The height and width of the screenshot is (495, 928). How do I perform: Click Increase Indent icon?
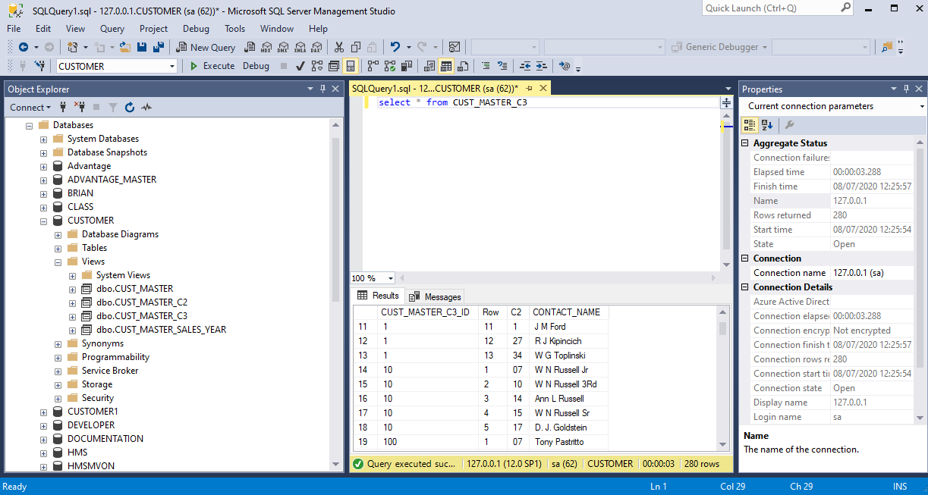click(x=541, y=66)
